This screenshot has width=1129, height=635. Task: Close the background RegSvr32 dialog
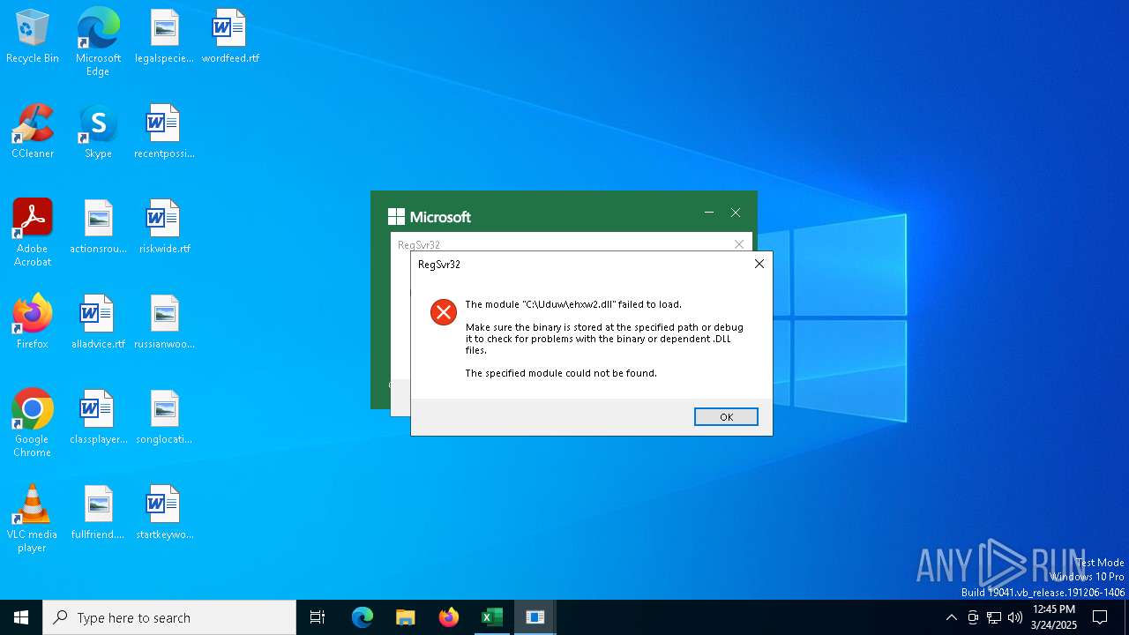pyautogui.click(x=739, y=244)
